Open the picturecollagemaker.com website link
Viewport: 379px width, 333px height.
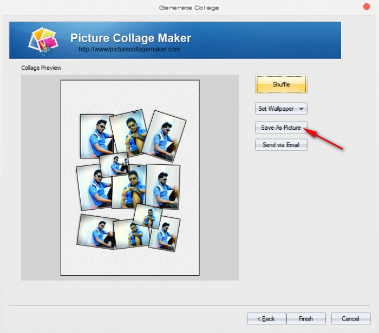pos(129,49)
